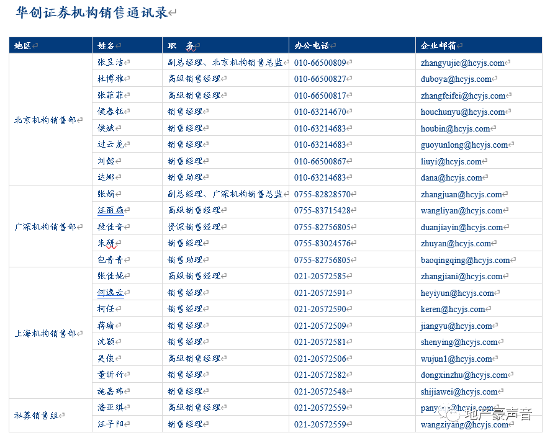550x438 pixels.
Task: Click 销售助理 in 包青青's row
Action: click(185, 260)
